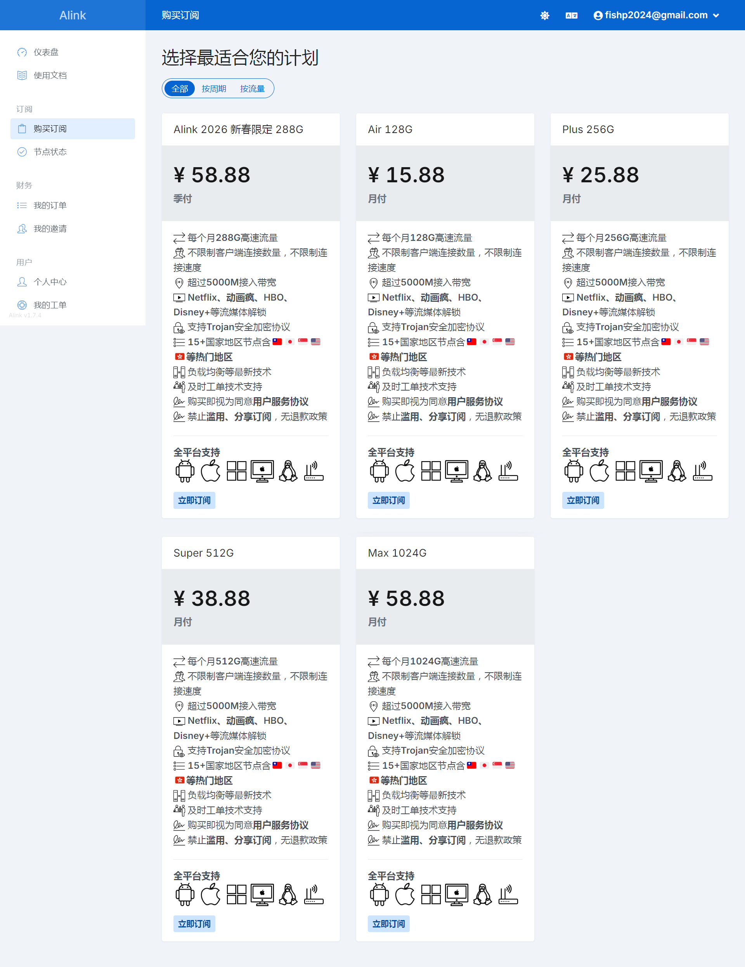This screenshot has width=745, height=967.
Task: Select the Android icon on the Air 128G card
Action: click(x=379, y=471)
